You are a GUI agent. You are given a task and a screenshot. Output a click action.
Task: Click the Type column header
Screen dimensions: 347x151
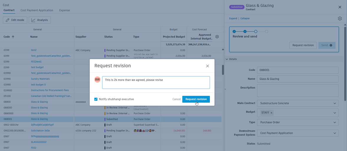(x=136, y=37)
